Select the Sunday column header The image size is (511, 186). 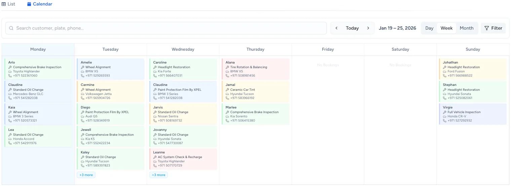tap(473, 49)
